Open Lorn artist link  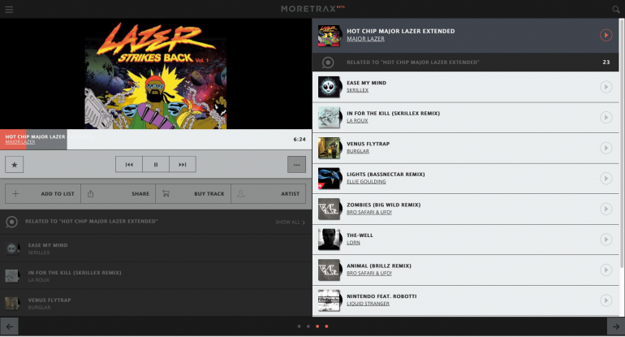pyautogui.click(x=353, y=243)
